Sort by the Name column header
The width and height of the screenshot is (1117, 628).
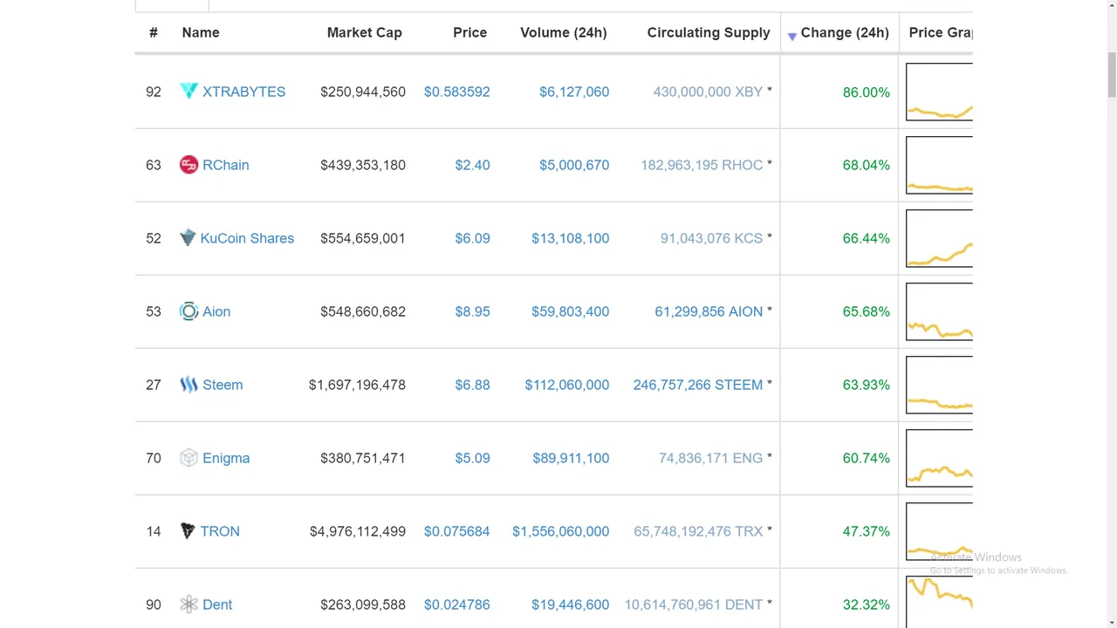coord(201,32)
